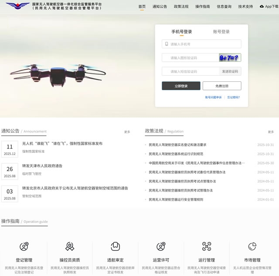Click the 2025-05-30 date text
This screenshot has height=276, width=279.
click(265, 163)
